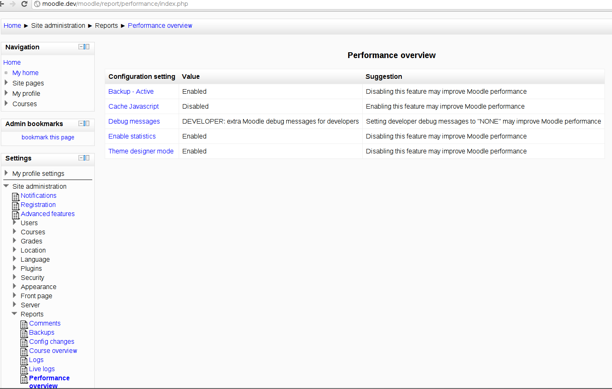
Task: Open Advanced features settings link
Action: 48,214
